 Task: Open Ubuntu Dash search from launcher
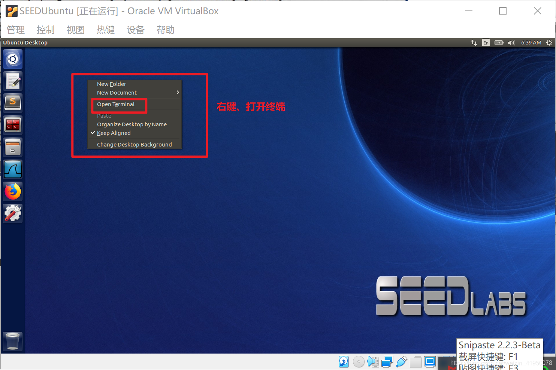click(x=13, y=59)
